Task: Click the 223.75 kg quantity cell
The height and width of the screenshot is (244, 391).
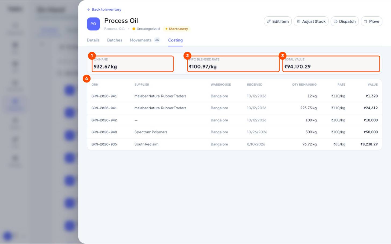Action: [308, 108]
